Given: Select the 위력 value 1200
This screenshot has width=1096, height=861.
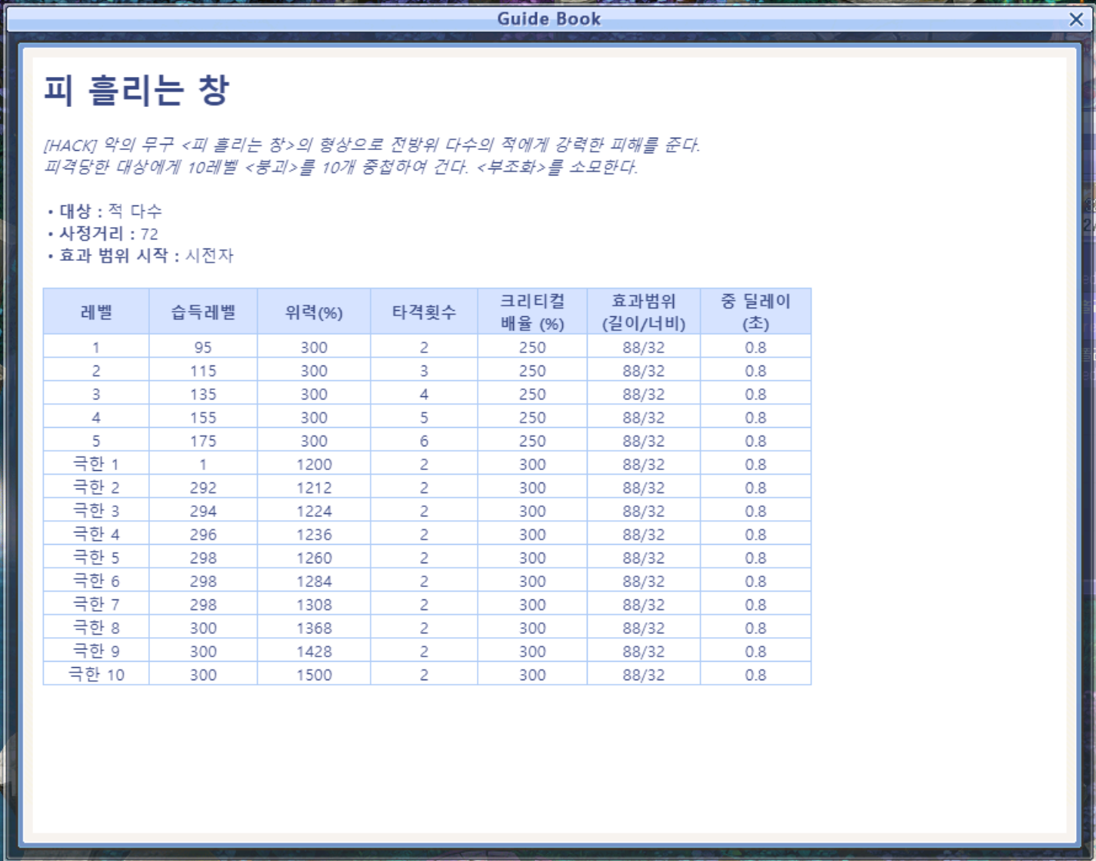Looking at the screenshot, I should [314, 465].
